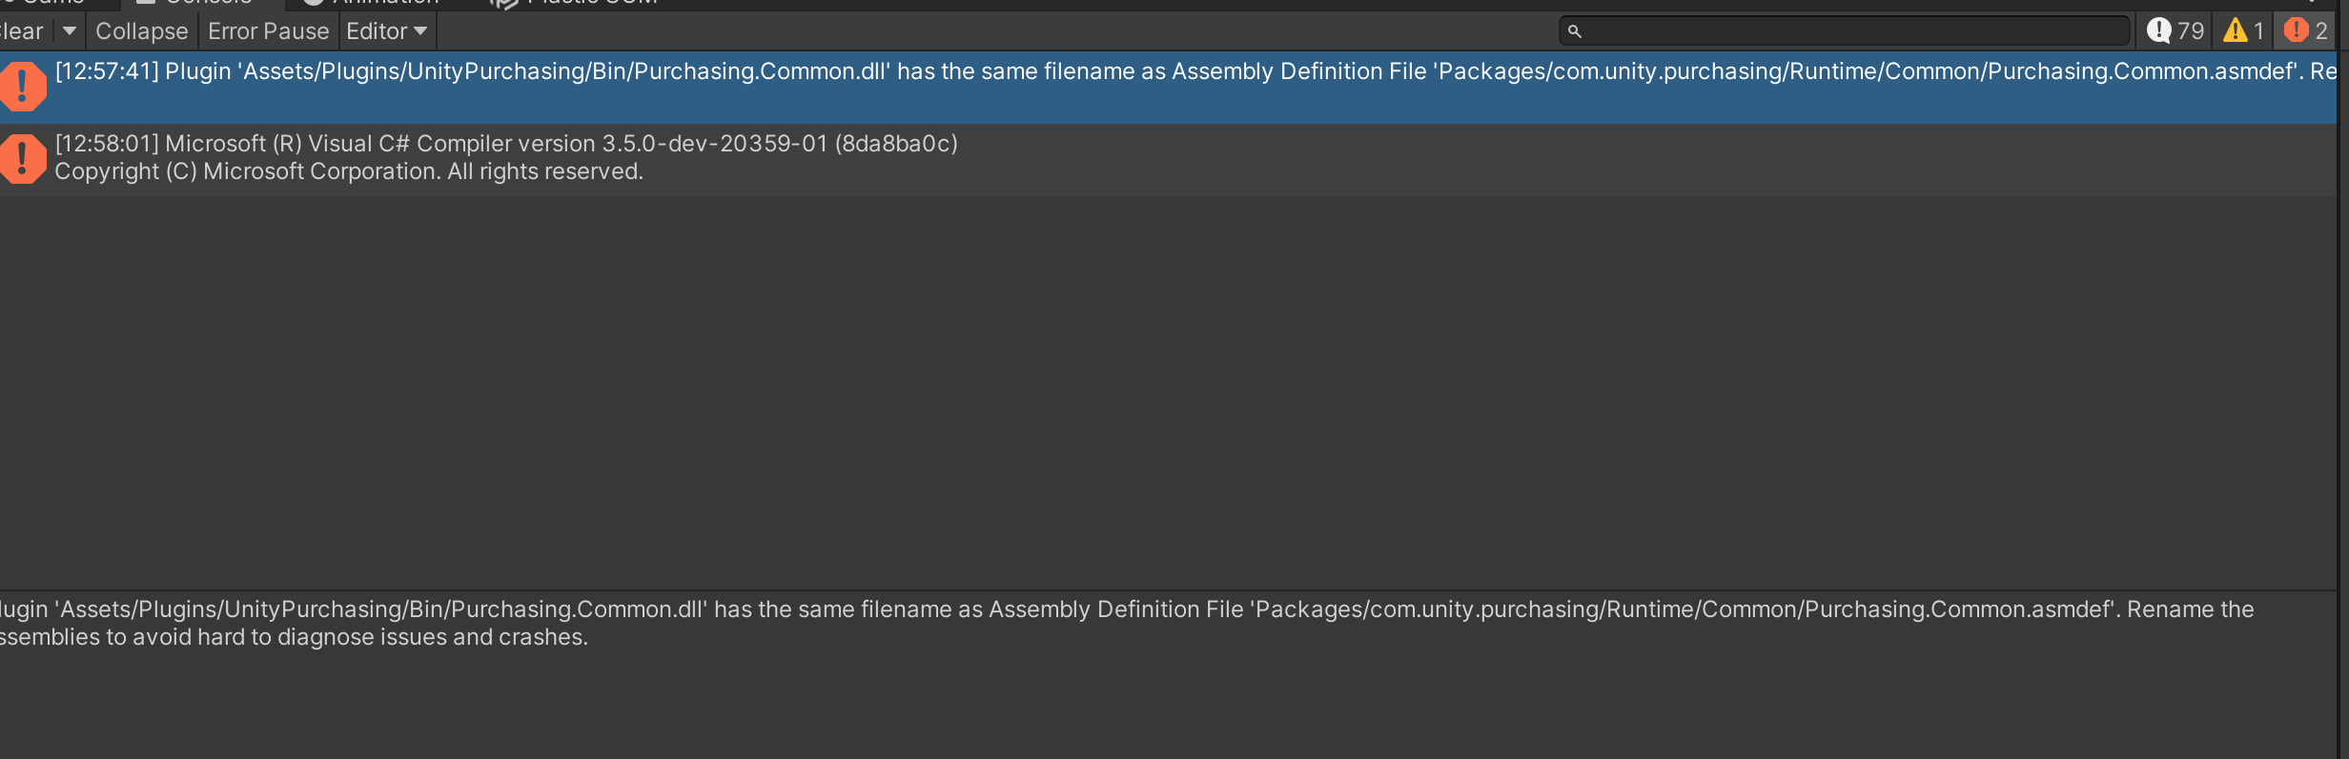2349x759 pixels.
Task: Enable Error Pause in the console
Action: (268, 30)
